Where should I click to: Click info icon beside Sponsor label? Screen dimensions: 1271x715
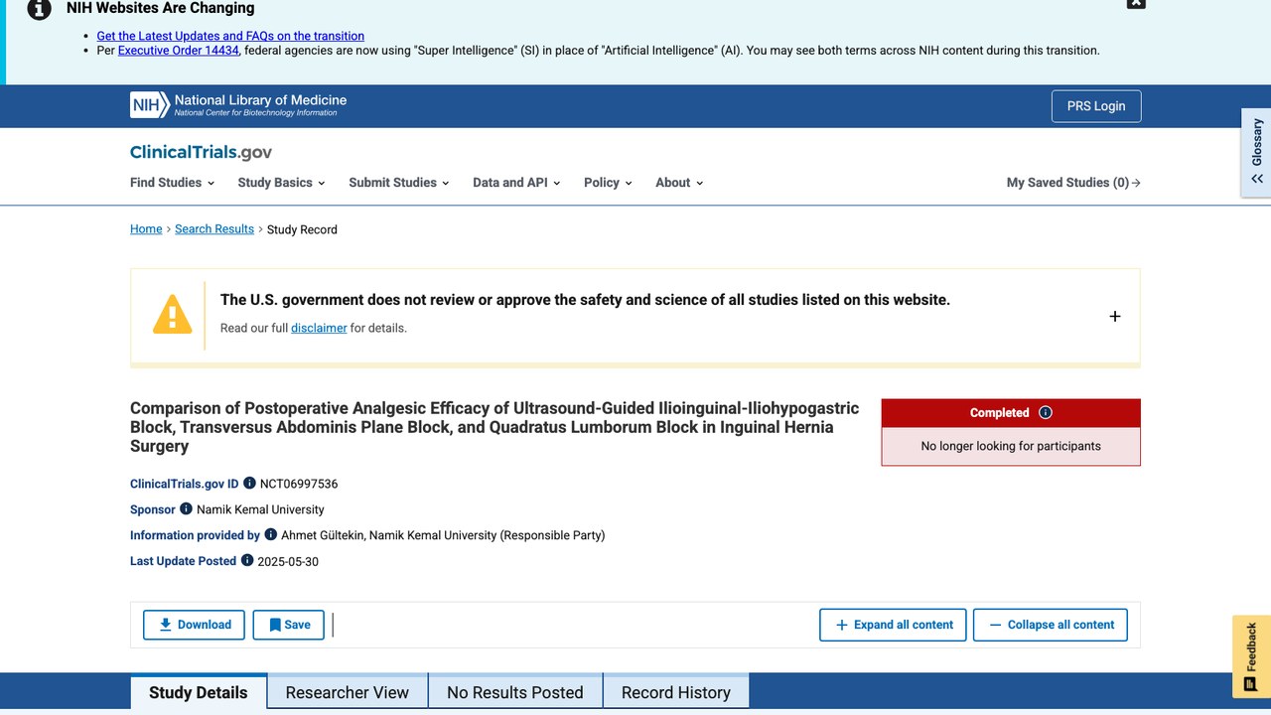[186, 508]
